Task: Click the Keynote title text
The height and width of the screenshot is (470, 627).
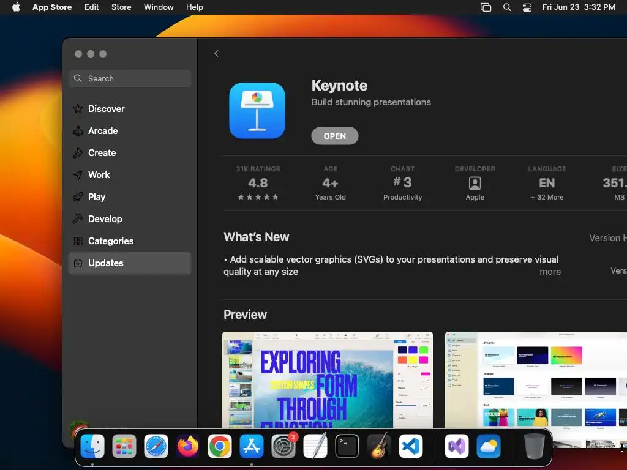Action: tap(339, 86)
